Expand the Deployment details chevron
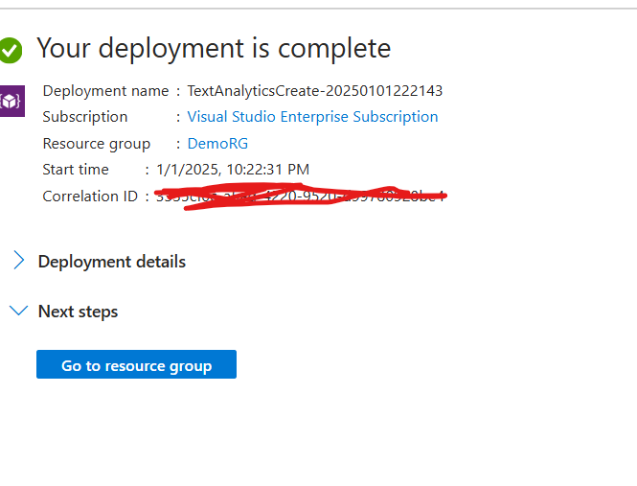 [x=19, y=260]
